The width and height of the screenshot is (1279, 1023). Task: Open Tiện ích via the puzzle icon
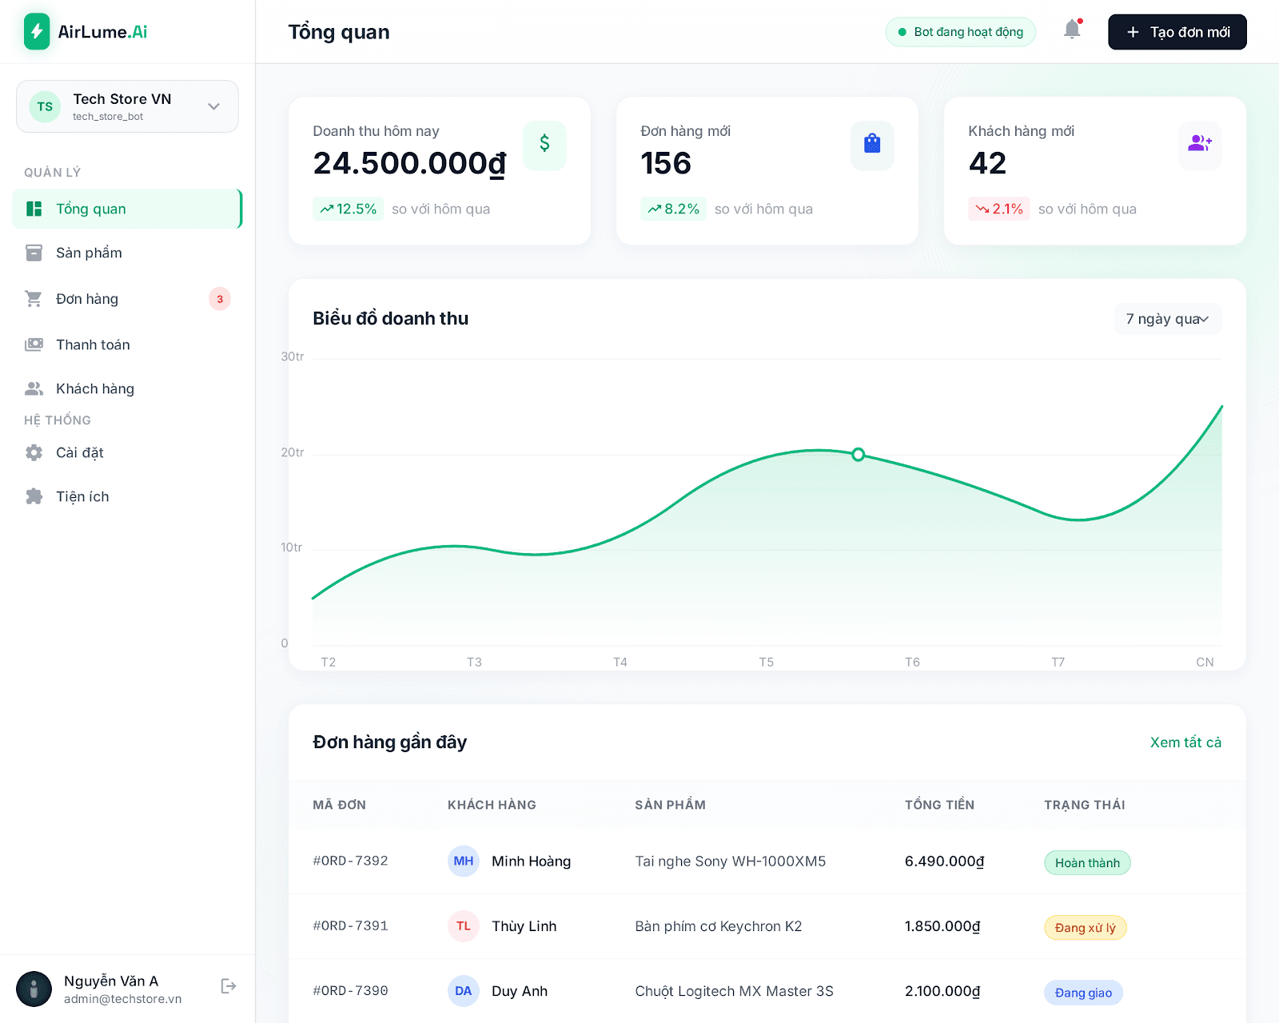(x=34, y=496)
